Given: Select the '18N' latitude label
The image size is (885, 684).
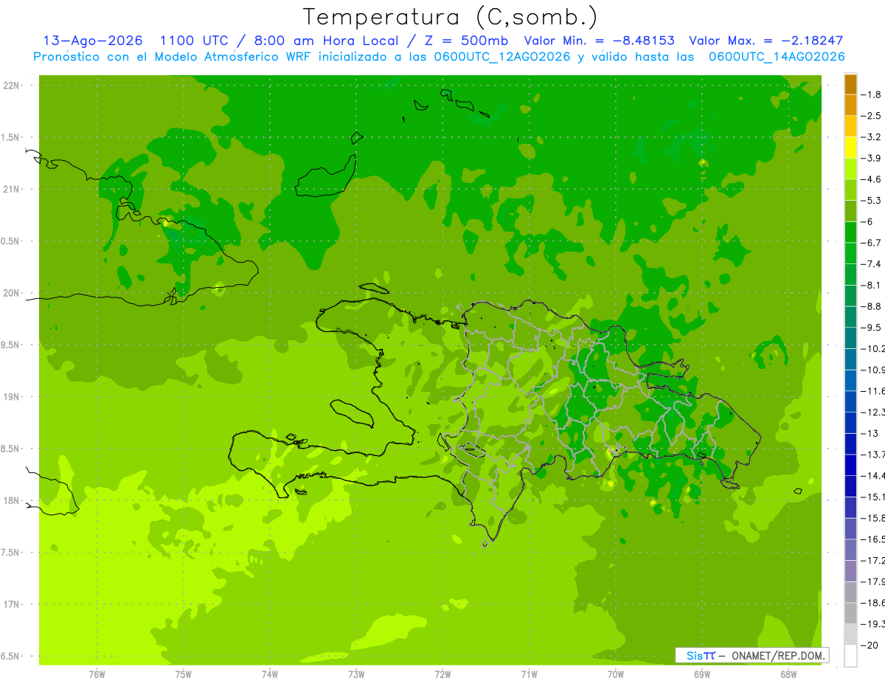Looking at the screenshot, I should 11,501.
